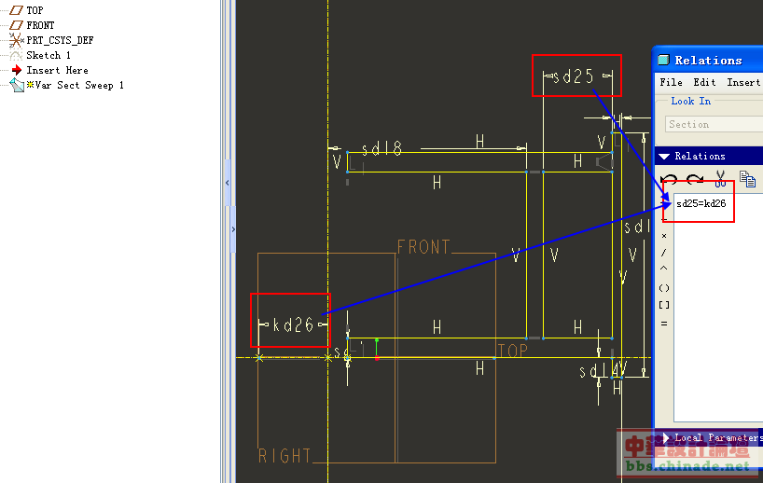Click the FRONT plane icon in tree
Screen dimensions: 763x483
pyautogui.click(x=17, y=25)
